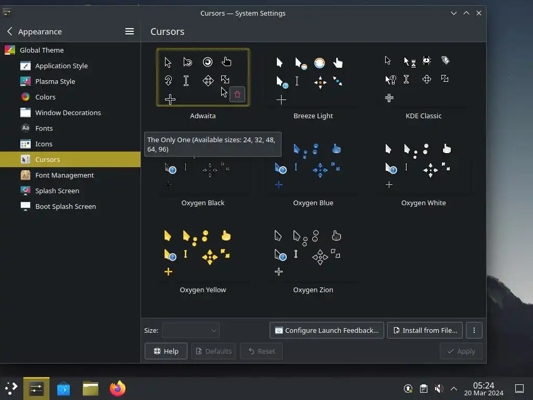
Task: Select the Colors wheel icon
Action: coord(26,97)
